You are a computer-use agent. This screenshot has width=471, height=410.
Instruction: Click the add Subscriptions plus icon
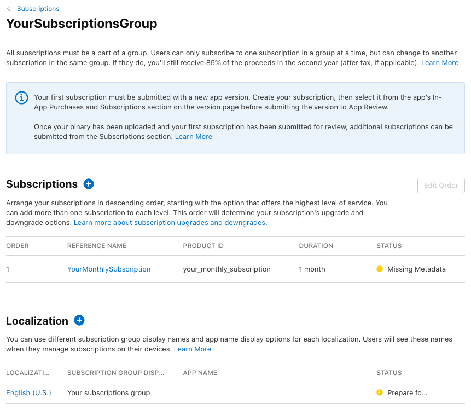(88, 184)
